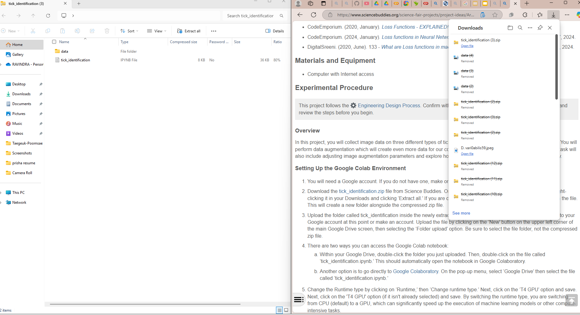580x315 pixels.
Task: Open the Edge profile avatar
Action: click(x=298, y=3)
